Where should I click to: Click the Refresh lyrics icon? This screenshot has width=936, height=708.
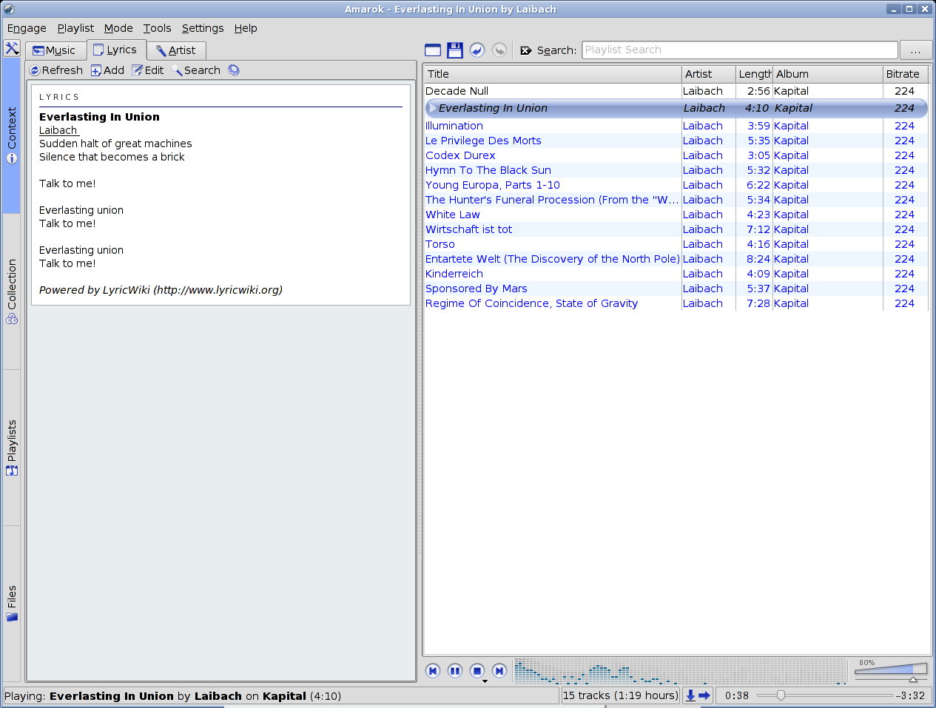35,70
